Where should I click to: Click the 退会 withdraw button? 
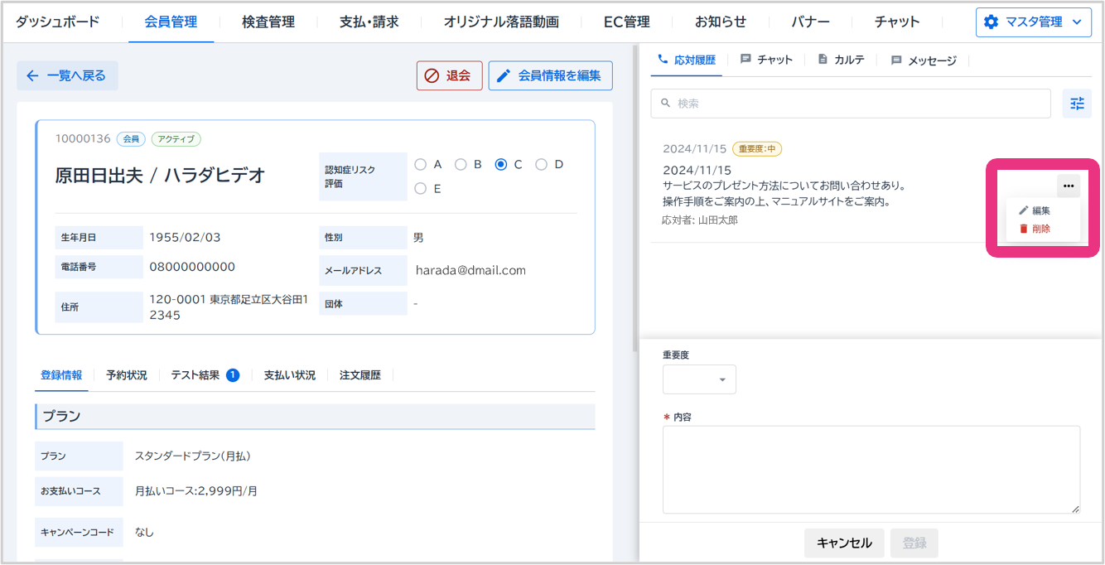pyautogui.click(x=449, y=75)
